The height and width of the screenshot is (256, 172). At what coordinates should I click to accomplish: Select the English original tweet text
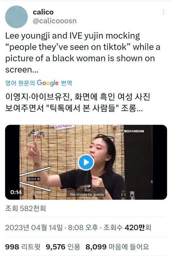83,53
